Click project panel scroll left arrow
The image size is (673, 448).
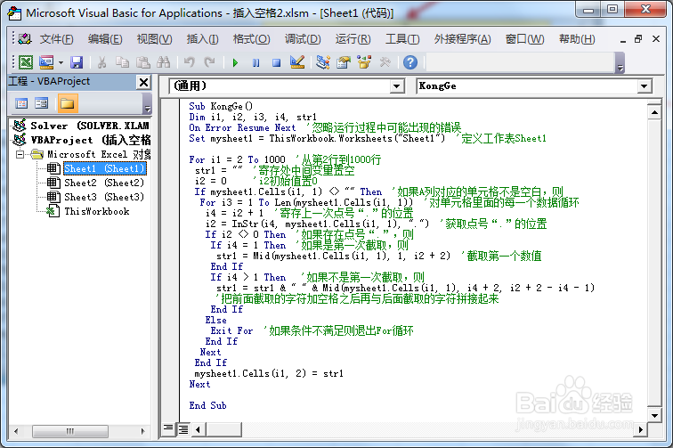[x=16, y=431]
